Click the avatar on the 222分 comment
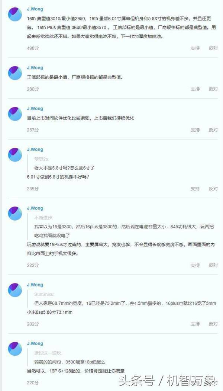223x391 pixels. pos(15,211)
